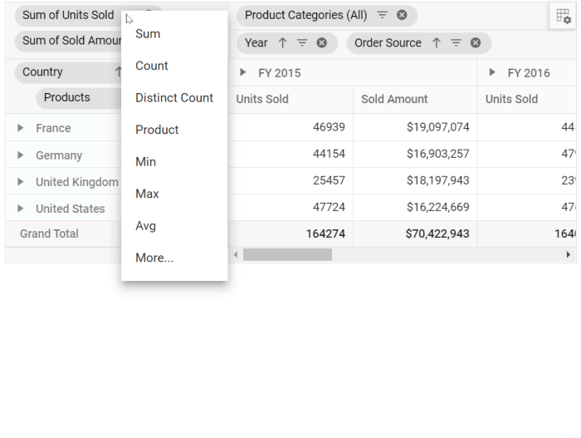Expand the United States row
This screenshot has width=581, height=438.
click(x=21, y=209)
